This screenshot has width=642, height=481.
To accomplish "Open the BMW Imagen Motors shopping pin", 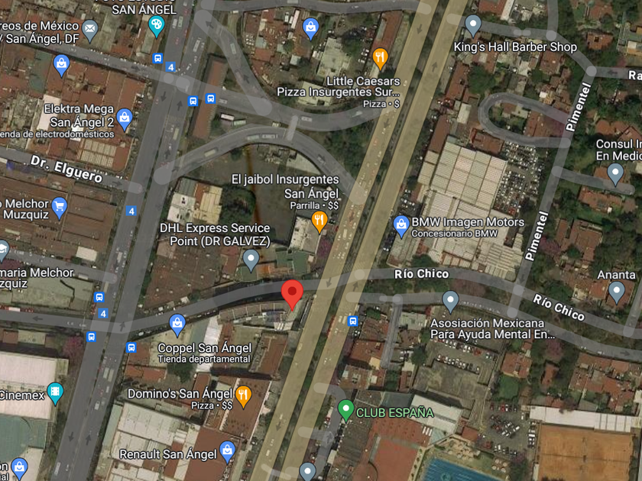I will pyautogui.click(x=401, y=227).
